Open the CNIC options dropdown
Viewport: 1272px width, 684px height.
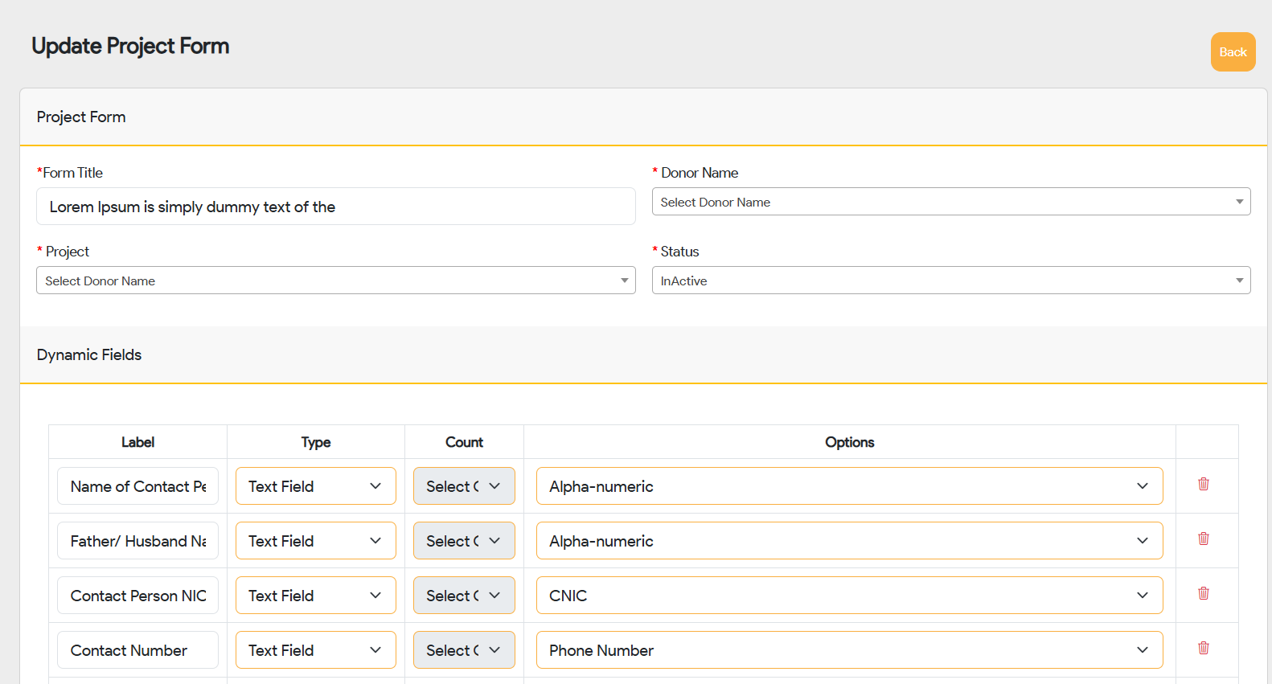click(x=849, y=596)
